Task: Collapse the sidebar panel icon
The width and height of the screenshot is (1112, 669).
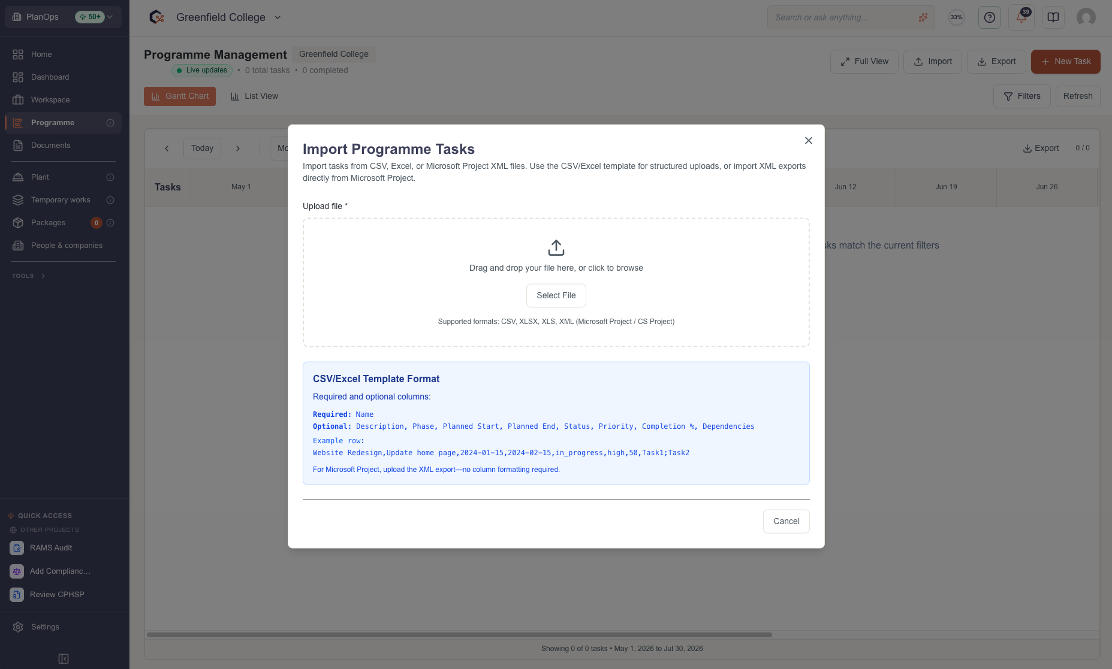Action: point(64,659)
